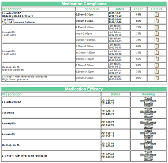Click last taken 2014-07-21 date cell
This screenshot has width=168, height=163.
[119, 72]
